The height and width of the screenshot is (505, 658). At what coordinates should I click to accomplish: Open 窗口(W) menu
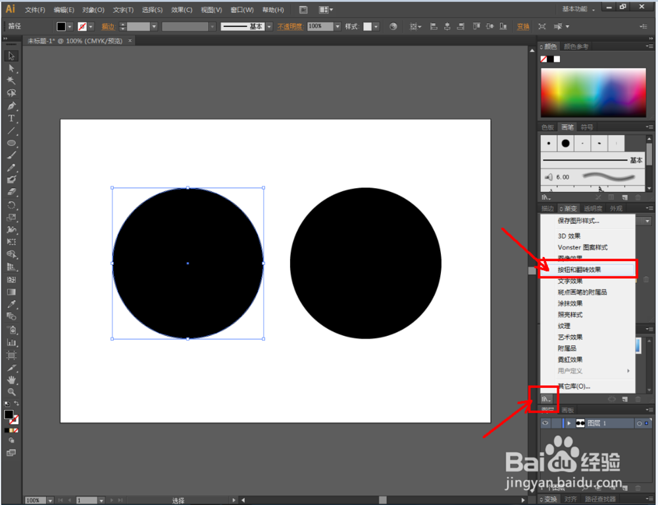coord(242,10)
